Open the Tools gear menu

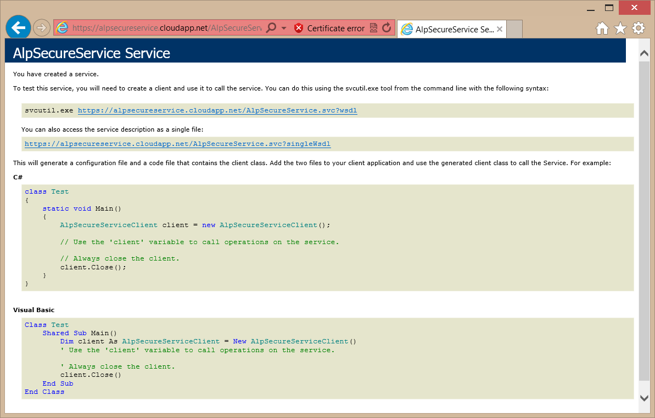(639, 29)
